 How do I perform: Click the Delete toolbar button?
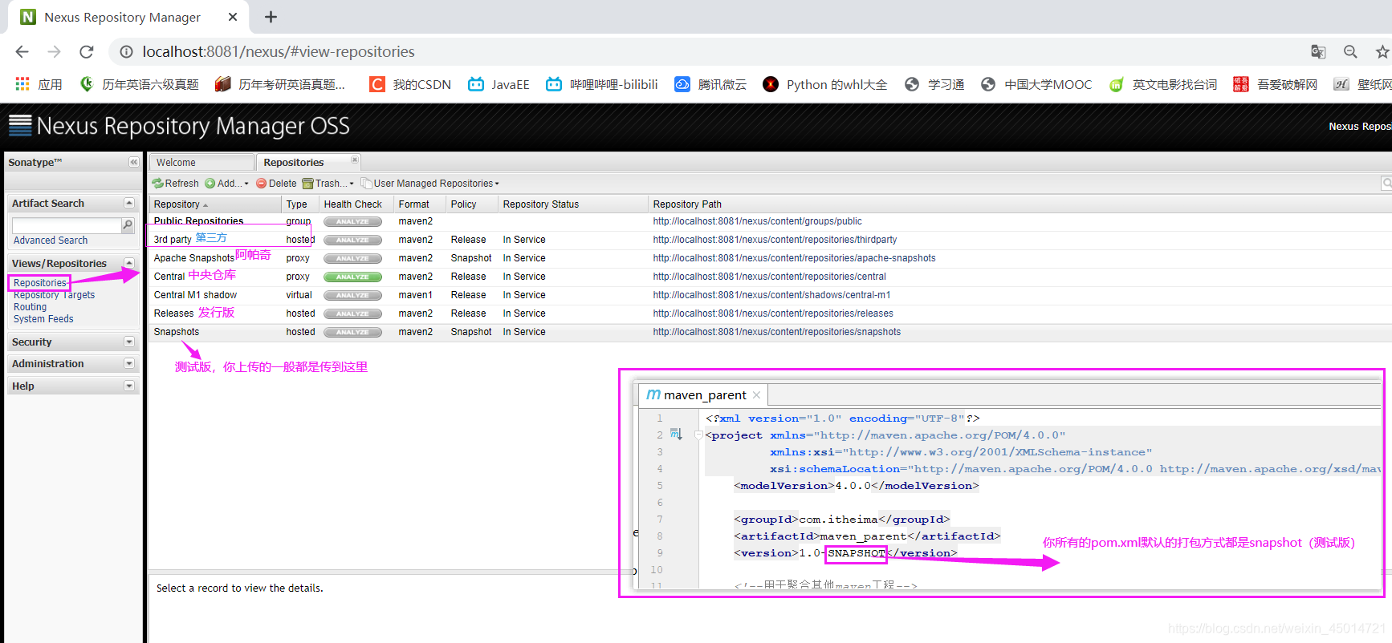[x=276, y=184]
